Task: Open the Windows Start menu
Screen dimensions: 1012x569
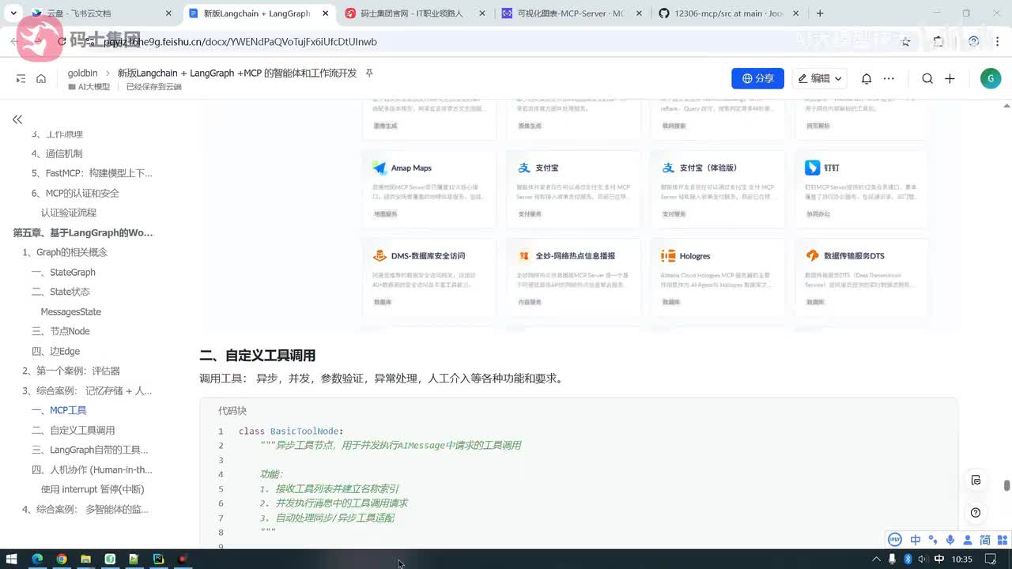Action: 13,559
